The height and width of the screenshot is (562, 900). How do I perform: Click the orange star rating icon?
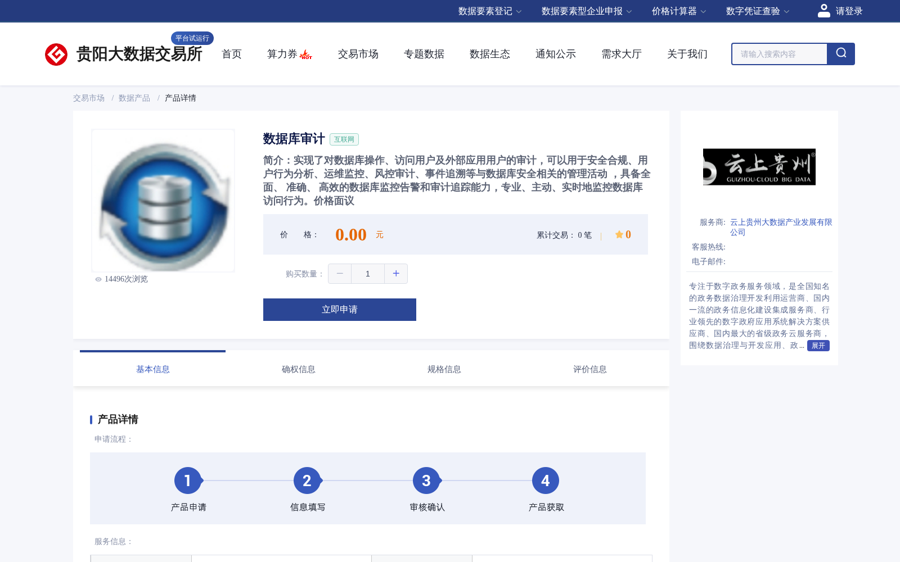[619, 234]
